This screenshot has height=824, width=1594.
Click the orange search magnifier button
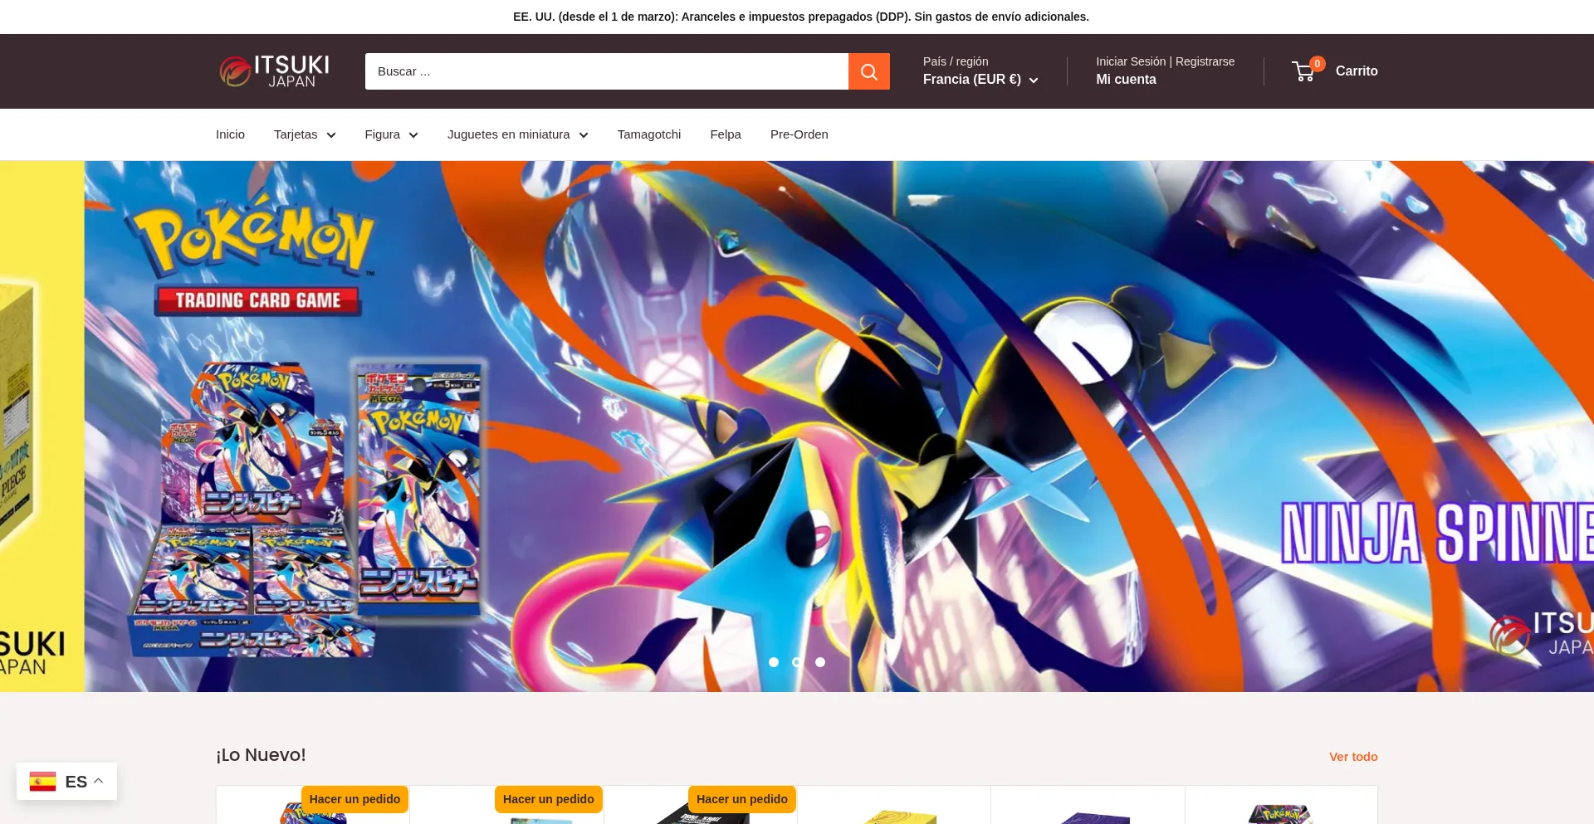point(868,71)
